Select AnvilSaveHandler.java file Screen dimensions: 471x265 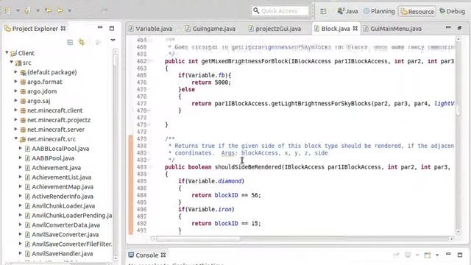point(62,254)
